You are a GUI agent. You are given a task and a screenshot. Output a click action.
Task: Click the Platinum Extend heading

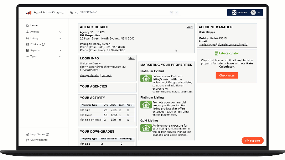[152, 71]
